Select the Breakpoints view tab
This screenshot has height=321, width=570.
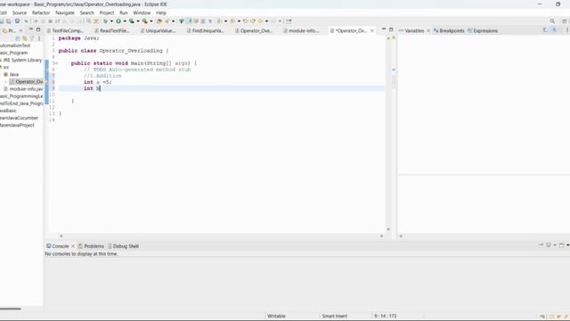(x=449, y=31)
